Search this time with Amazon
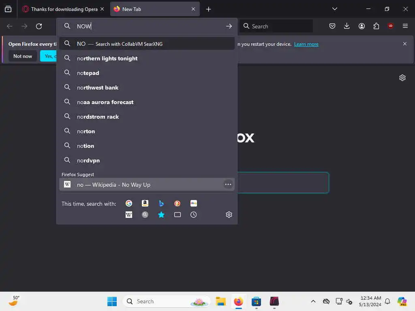 click(145, 203)
